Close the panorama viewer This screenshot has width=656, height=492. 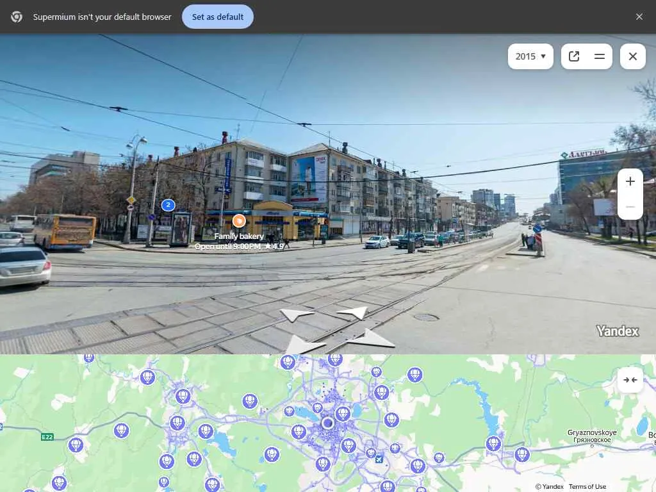click(x=632, y=56)
